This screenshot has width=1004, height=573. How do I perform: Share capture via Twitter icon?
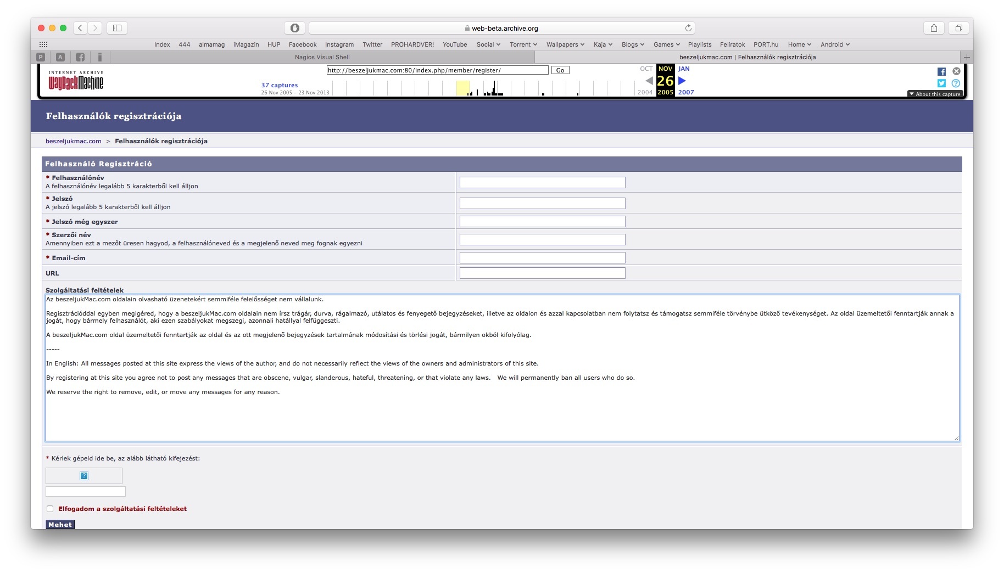pos(941,83)
